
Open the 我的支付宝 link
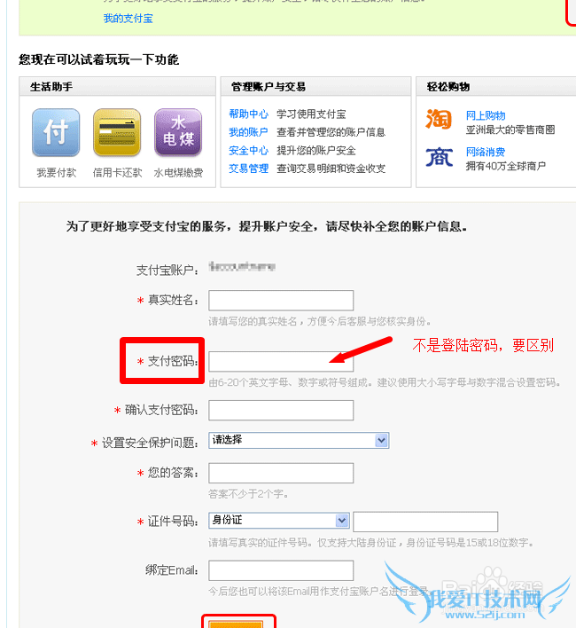(128, 19)
